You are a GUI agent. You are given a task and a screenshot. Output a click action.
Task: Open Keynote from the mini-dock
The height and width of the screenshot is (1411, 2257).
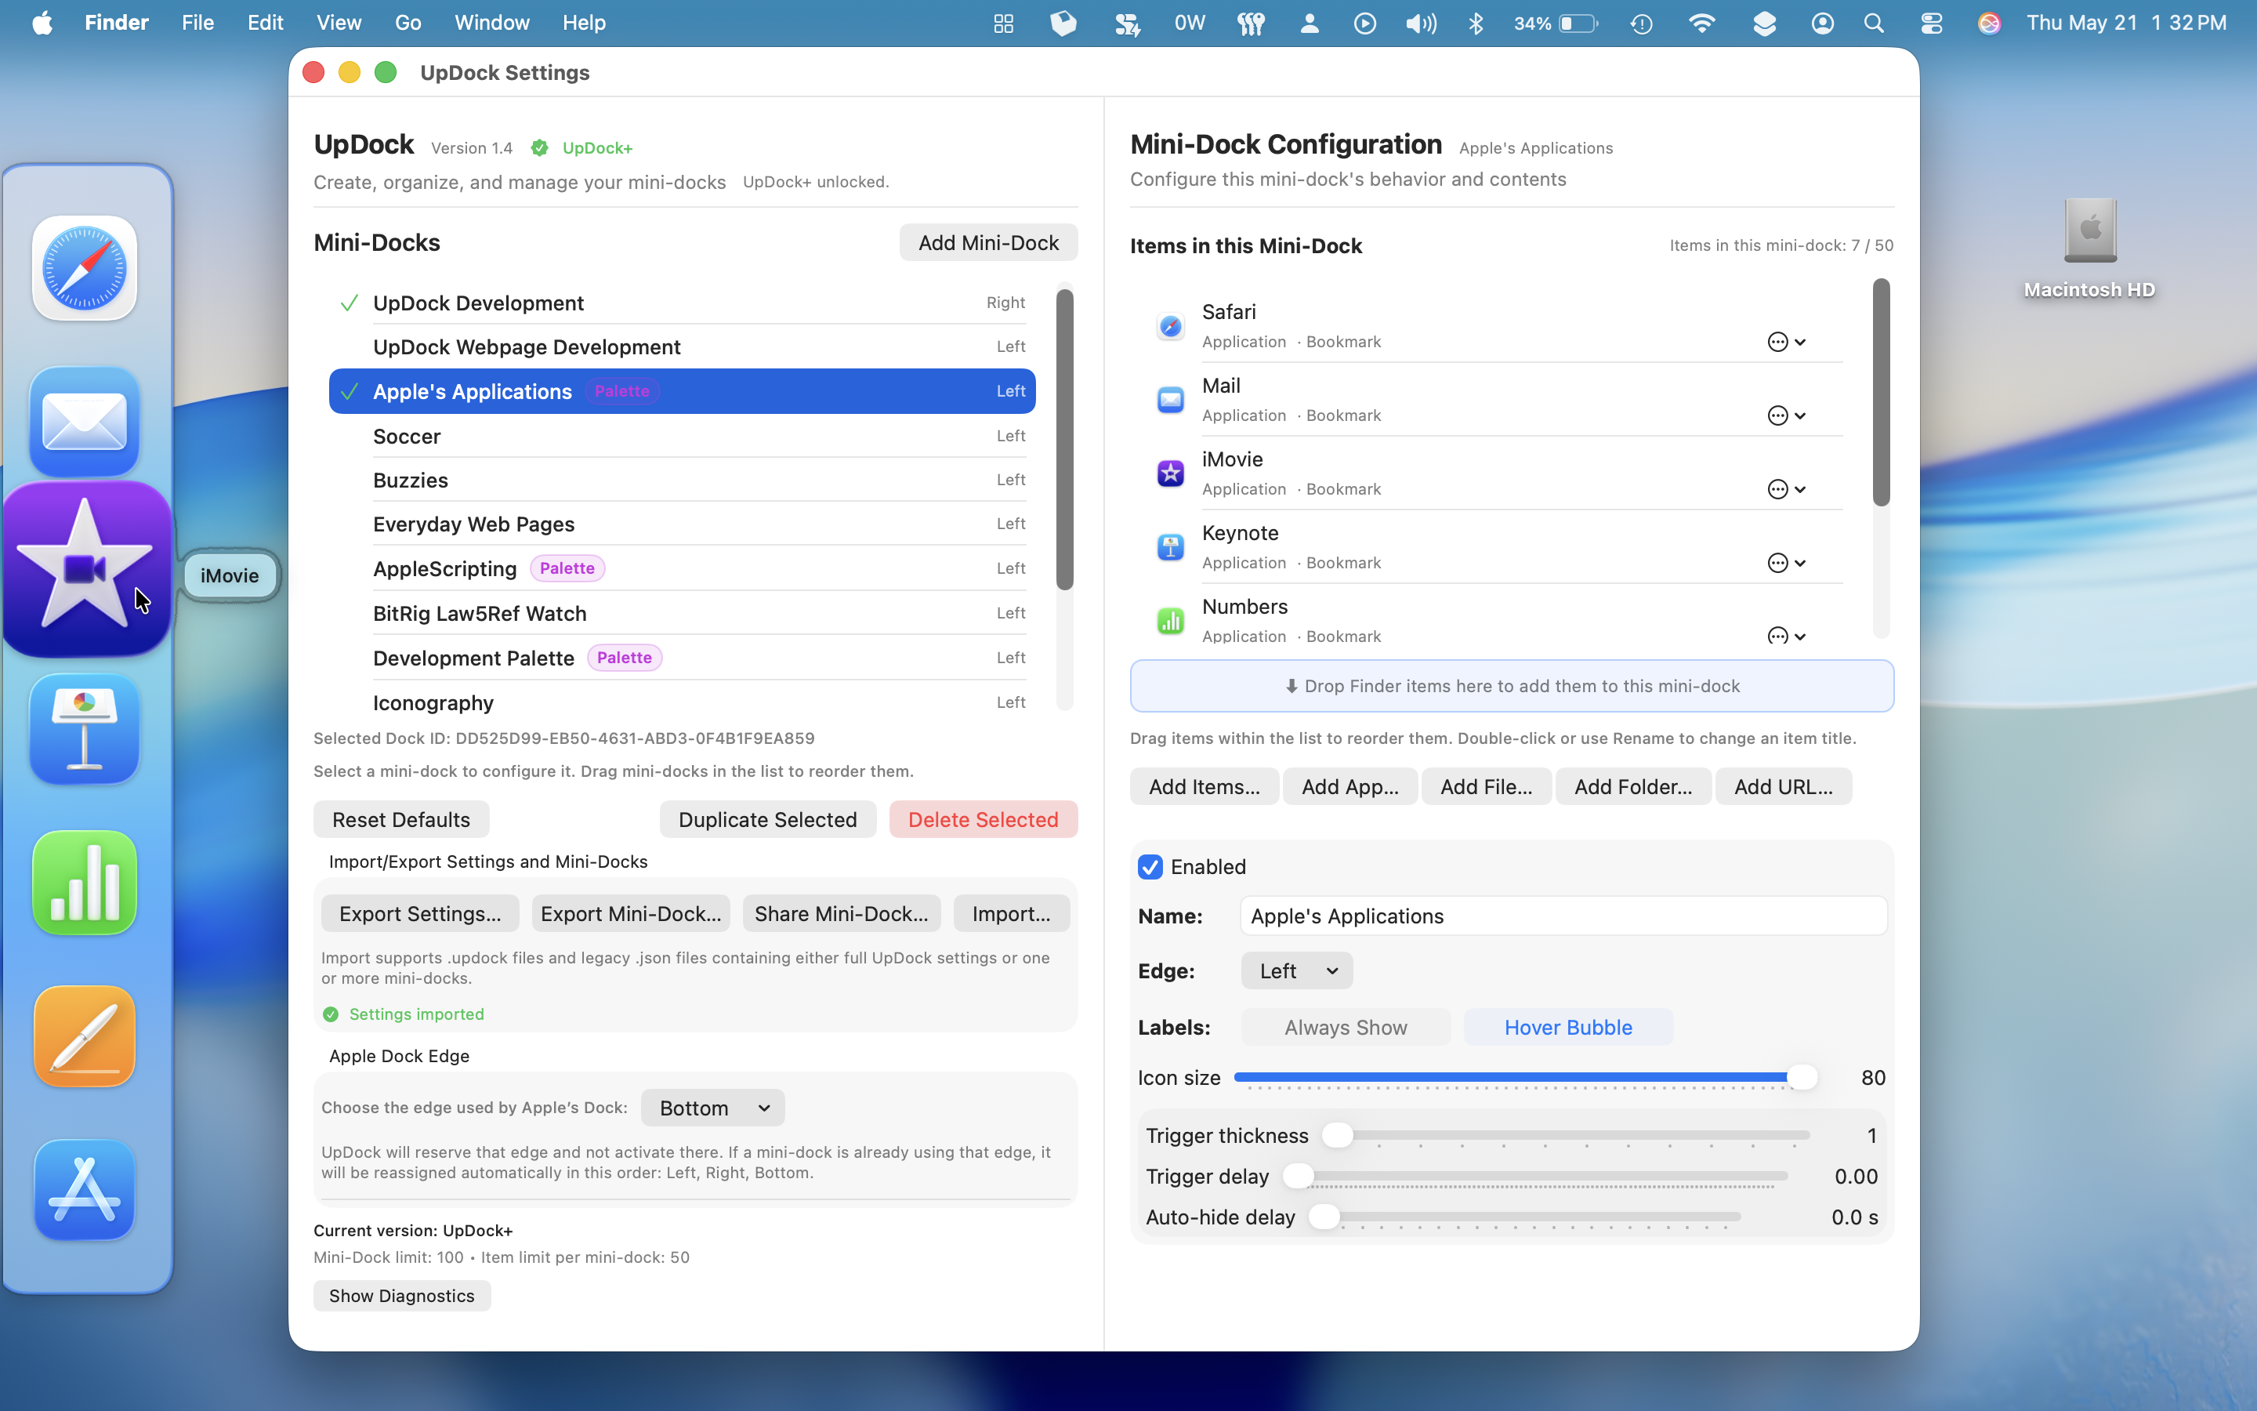(85, 730)
